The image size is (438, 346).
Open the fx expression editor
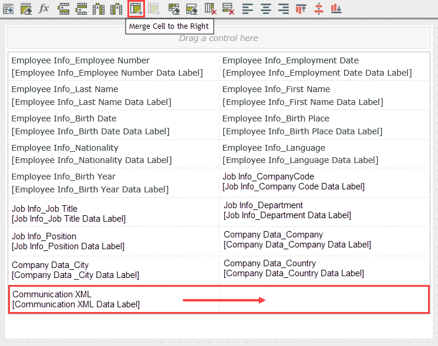click(44, 9)
